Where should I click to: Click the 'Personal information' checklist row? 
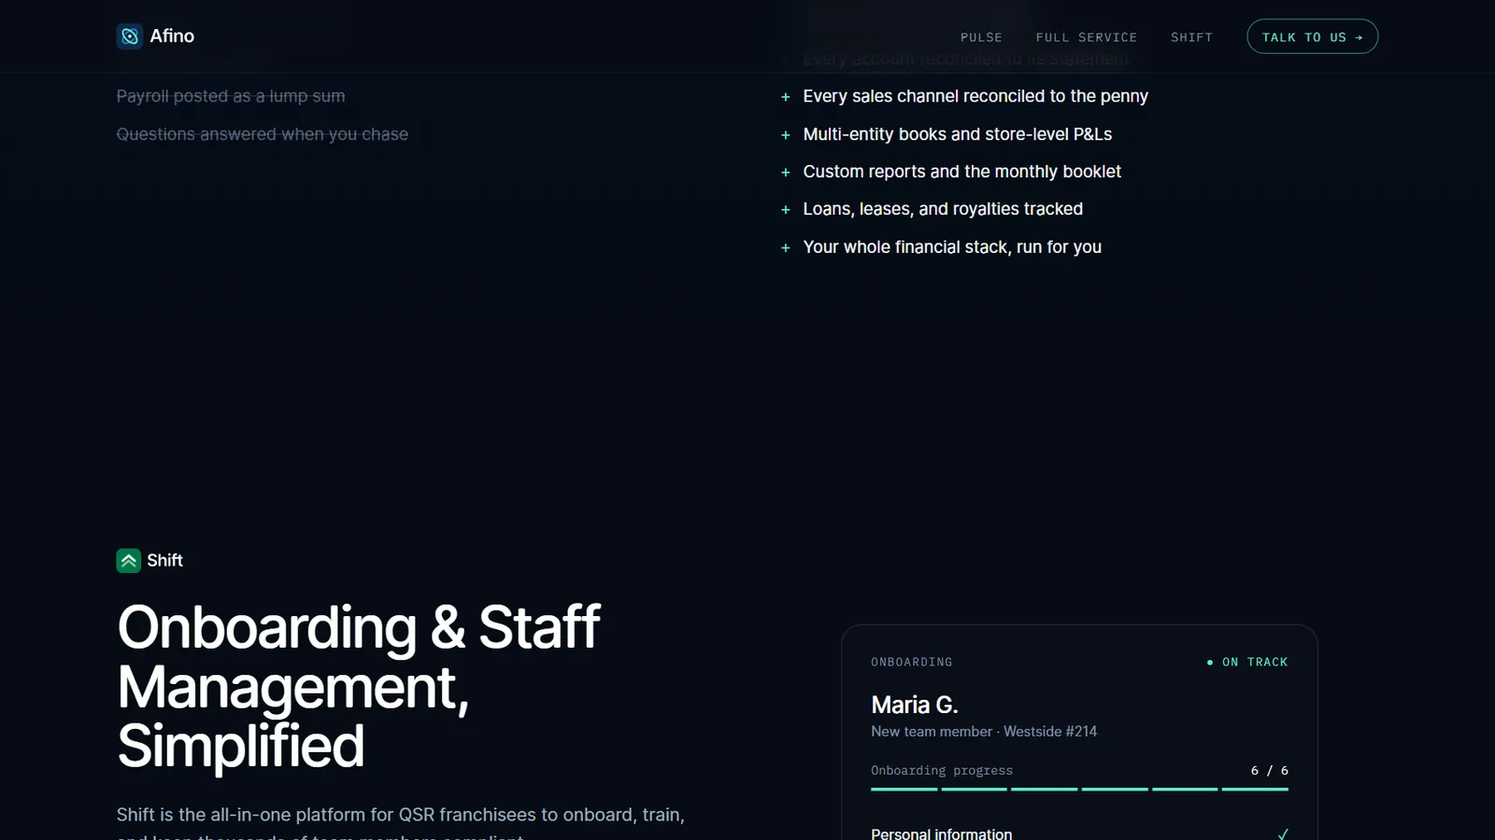(x=1079, y=834)
